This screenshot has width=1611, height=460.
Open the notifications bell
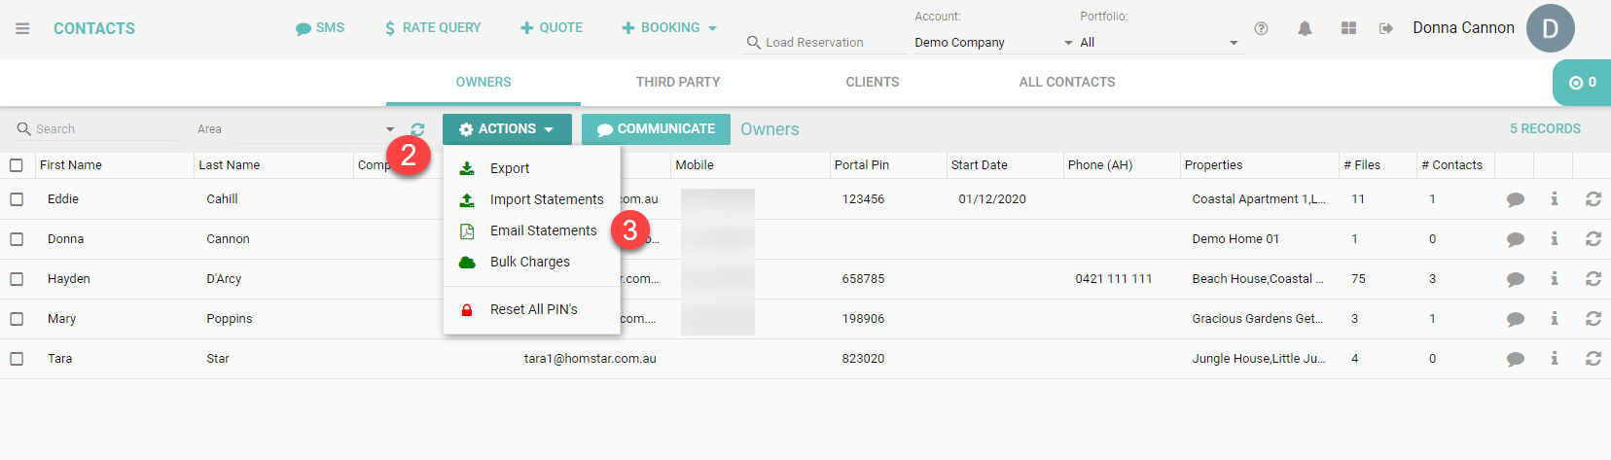tap(1305, 28)
